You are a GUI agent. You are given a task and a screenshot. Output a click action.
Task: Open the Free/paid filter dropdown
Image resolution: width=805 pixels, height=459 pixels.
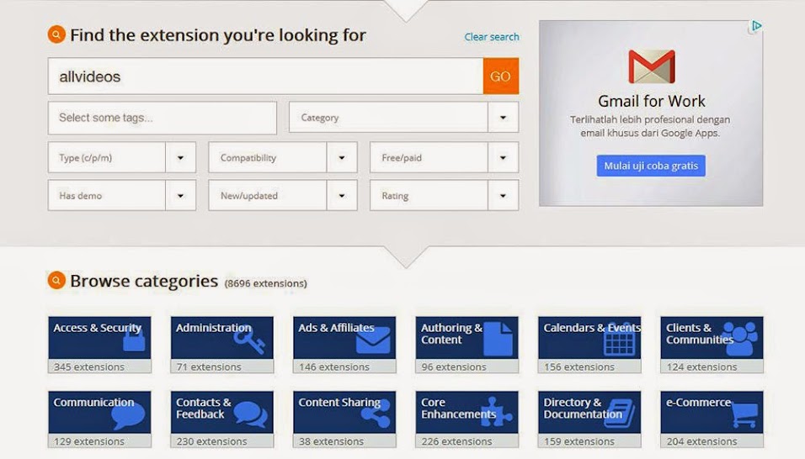coord(503,157)
